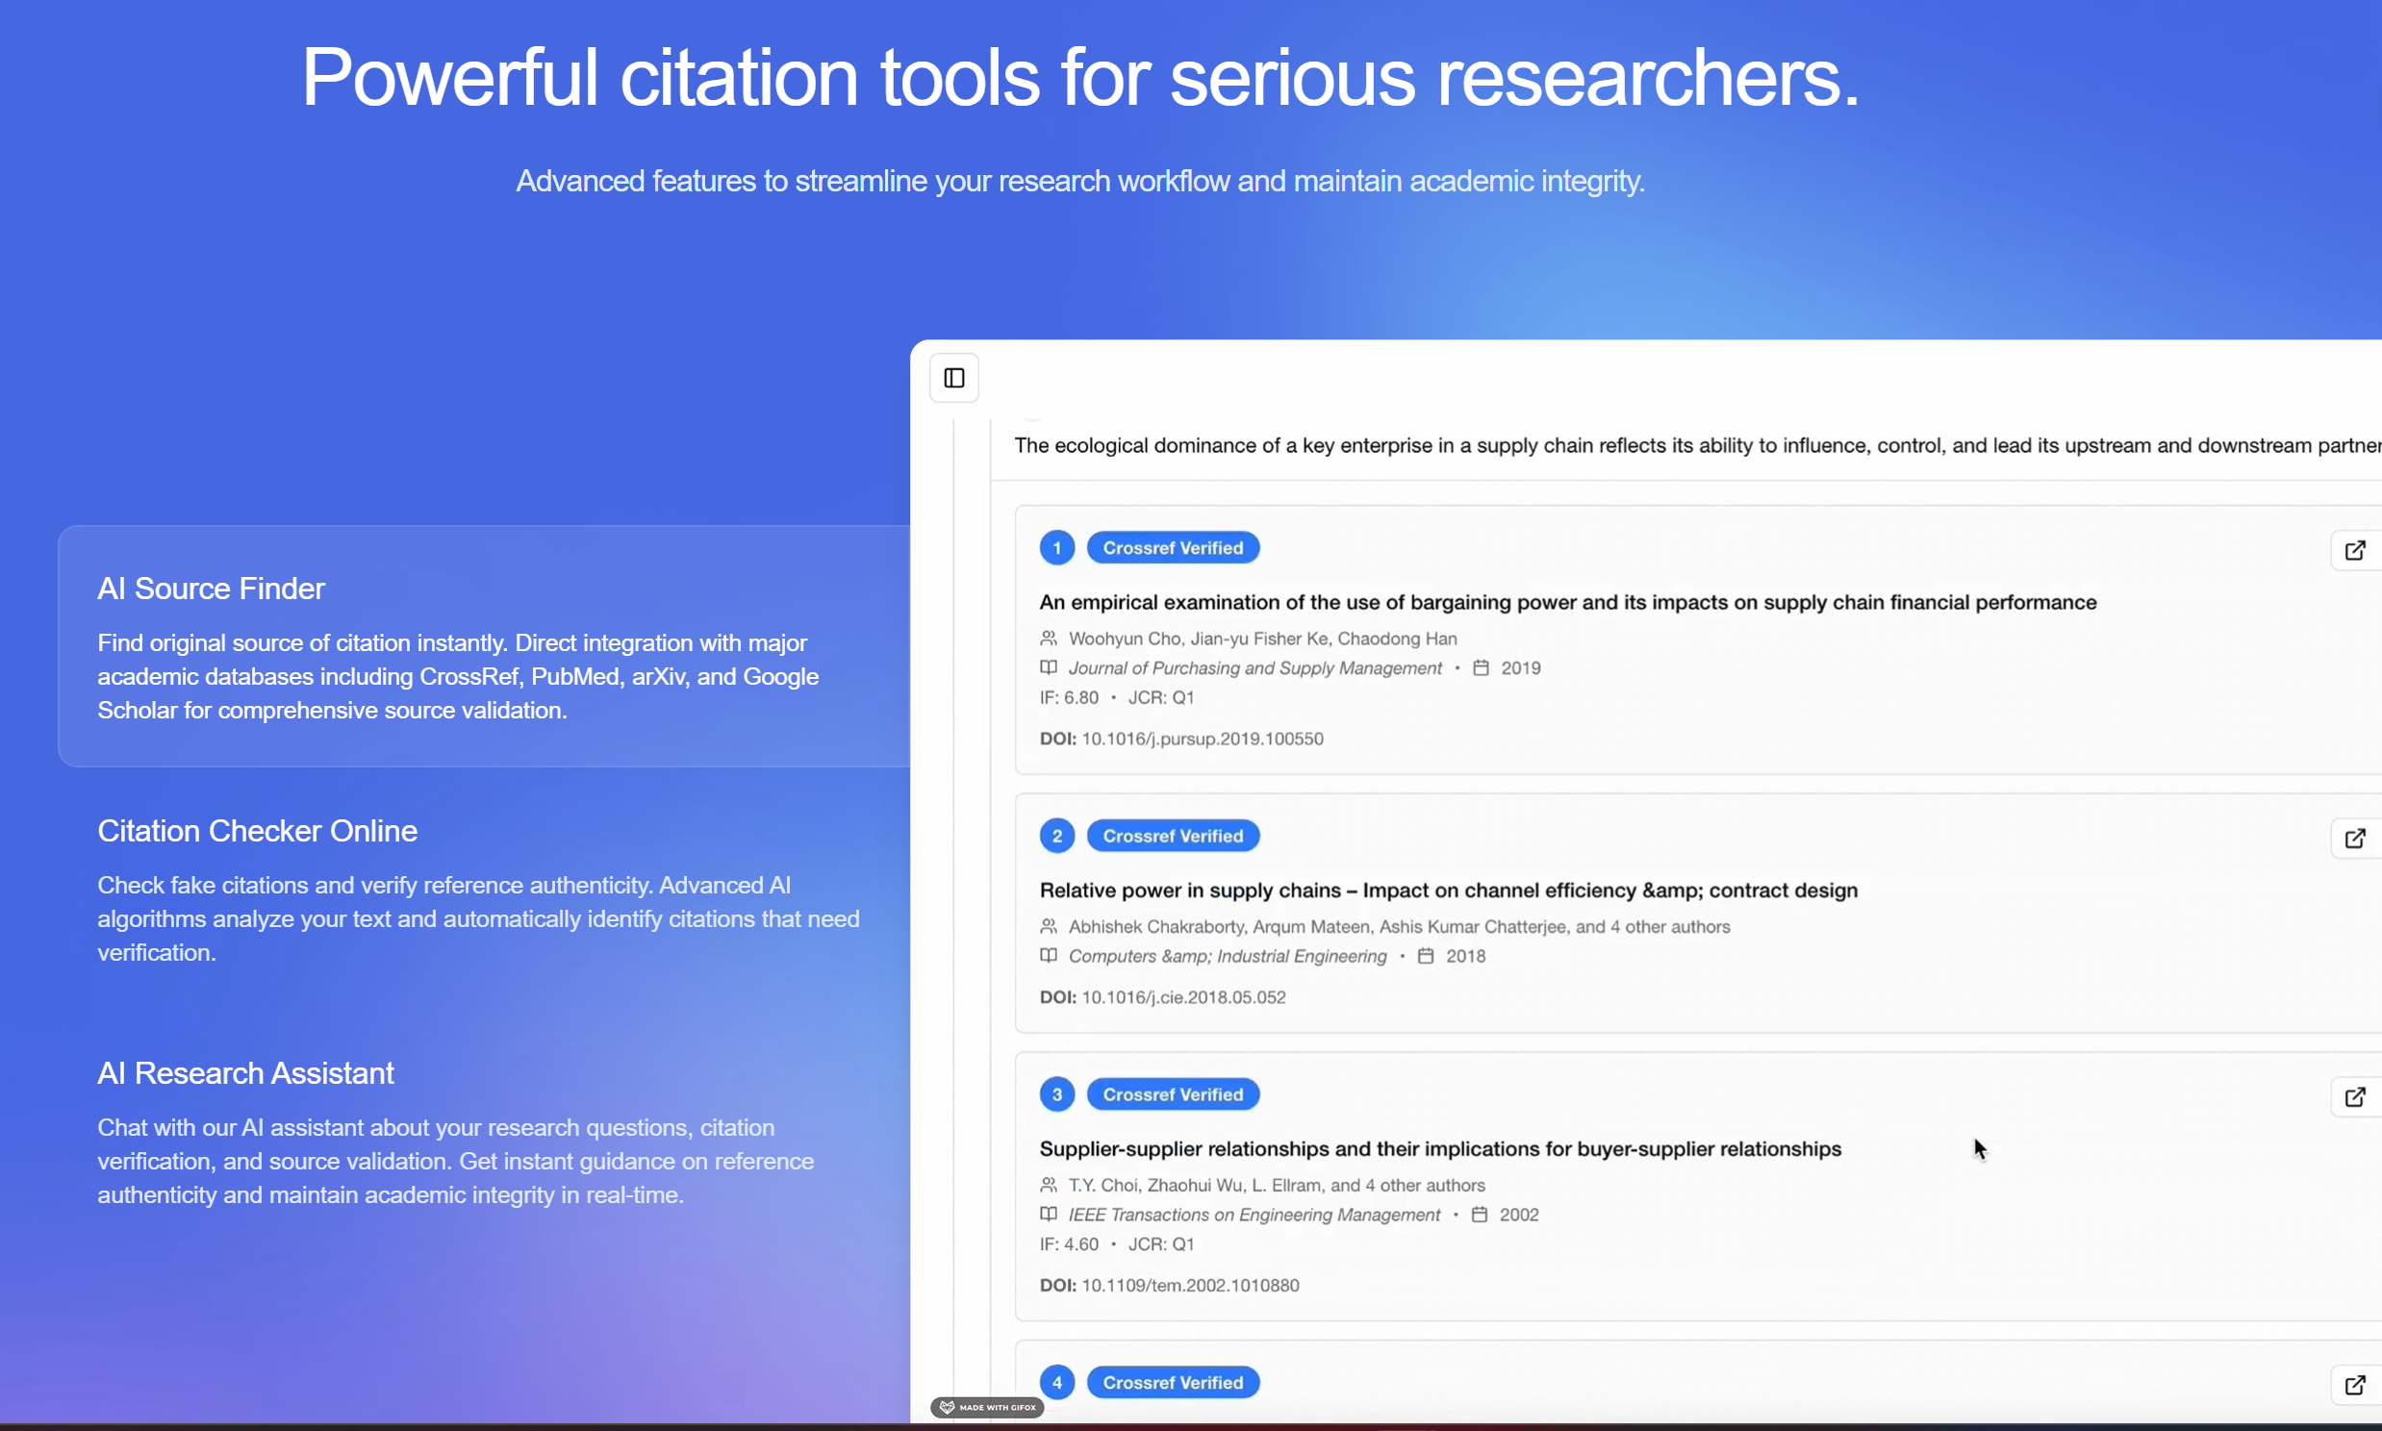The height and width of the screenshot is (1431, 2382).
Task: Open external link for citation 2
Action: click(x=2354, y=838)
